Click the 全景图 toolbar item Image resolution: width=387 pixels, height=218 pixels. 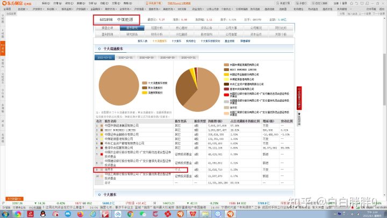coord(7,9)
